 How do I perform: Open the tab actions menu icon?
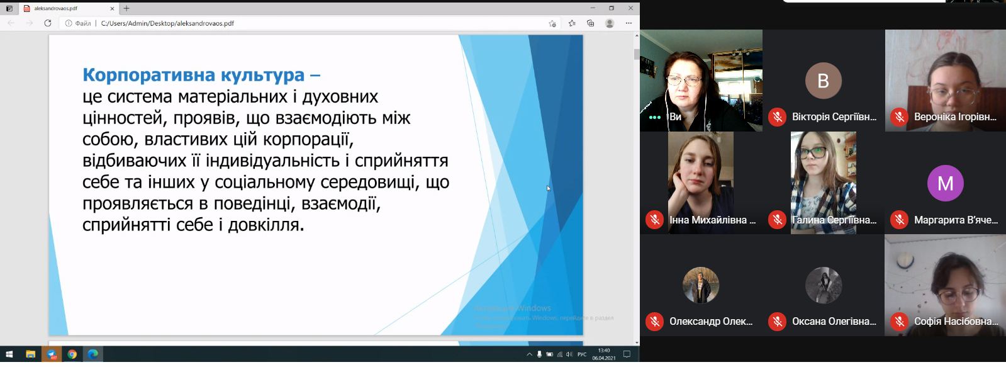(x=9, y=8)
